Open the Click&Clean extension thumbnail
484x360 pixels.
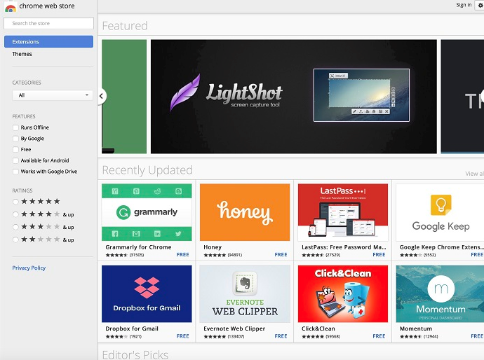click(x=343, y=293)
